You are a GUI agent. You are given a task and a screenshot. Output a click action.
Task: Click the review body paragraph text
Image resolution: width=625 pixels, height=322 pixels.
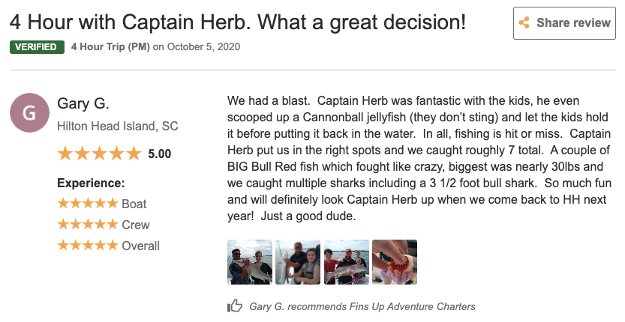coord(419,158)
